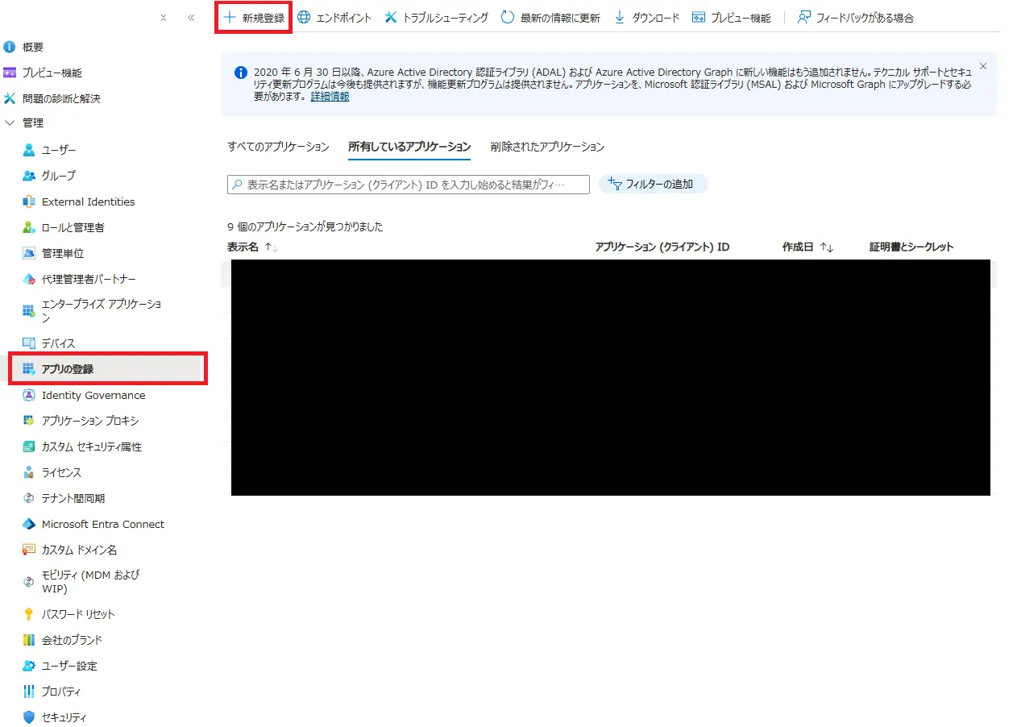Collapse the 管理 section chevron
1017x727 pixels.
[11, 123]
